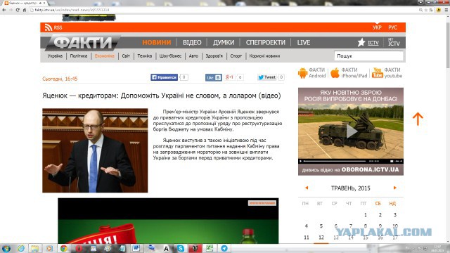This screenshot has height=253, width=450.
Task: Select calendar date 12
Action: pyautogui.click(x=321, y=238)
